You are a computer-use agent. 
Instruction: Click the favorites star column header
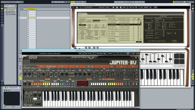[139, 19]
